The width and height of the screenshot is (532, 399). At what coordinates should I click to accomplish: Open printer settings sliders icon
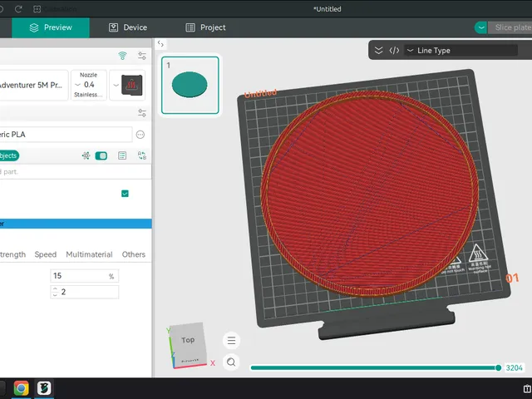pos(142,56)
